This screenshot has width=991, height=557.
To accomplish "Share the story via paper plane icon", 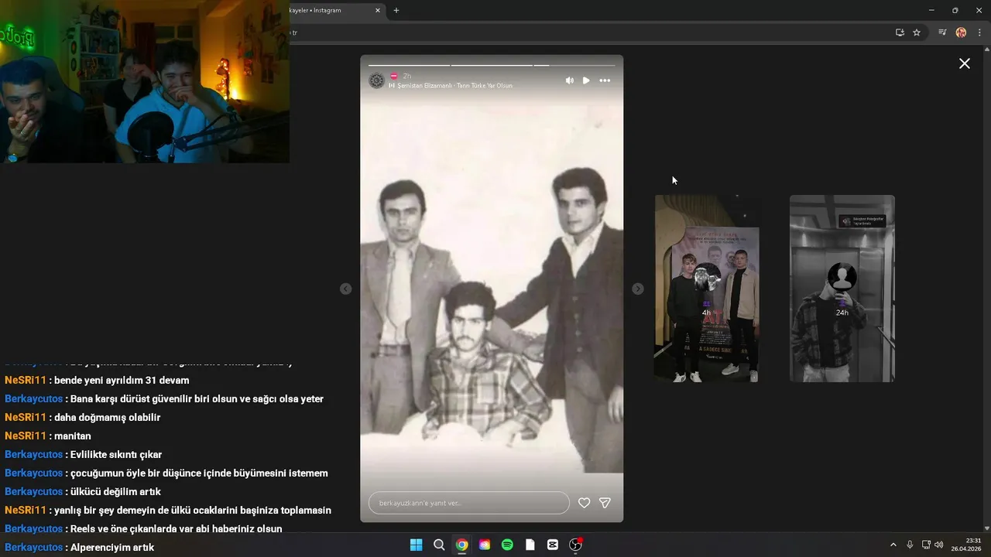I will point(605,503).
